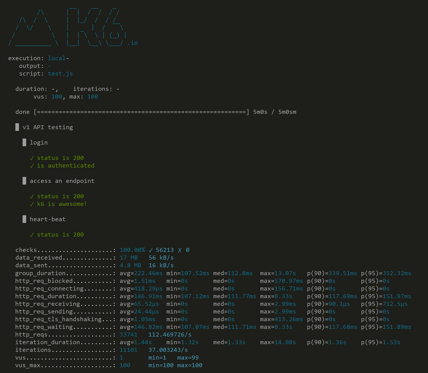Click the checkmark next to 'is authenticated'
Image resolution: width=428 pixels, height=373 pixels.
coord(32,165)
